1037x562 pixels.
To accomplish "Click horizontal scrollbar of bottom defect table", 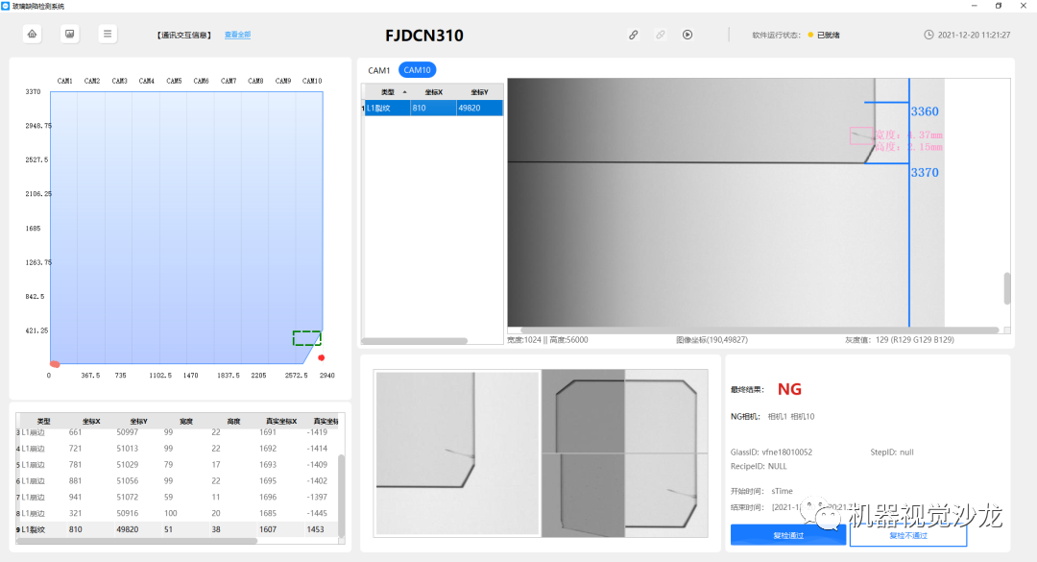I will [x=136, y=541].
